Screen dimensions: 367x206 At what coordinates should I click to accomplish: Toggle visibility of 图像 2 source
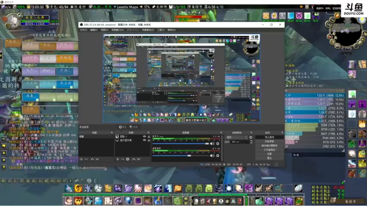tap(145, 136)
